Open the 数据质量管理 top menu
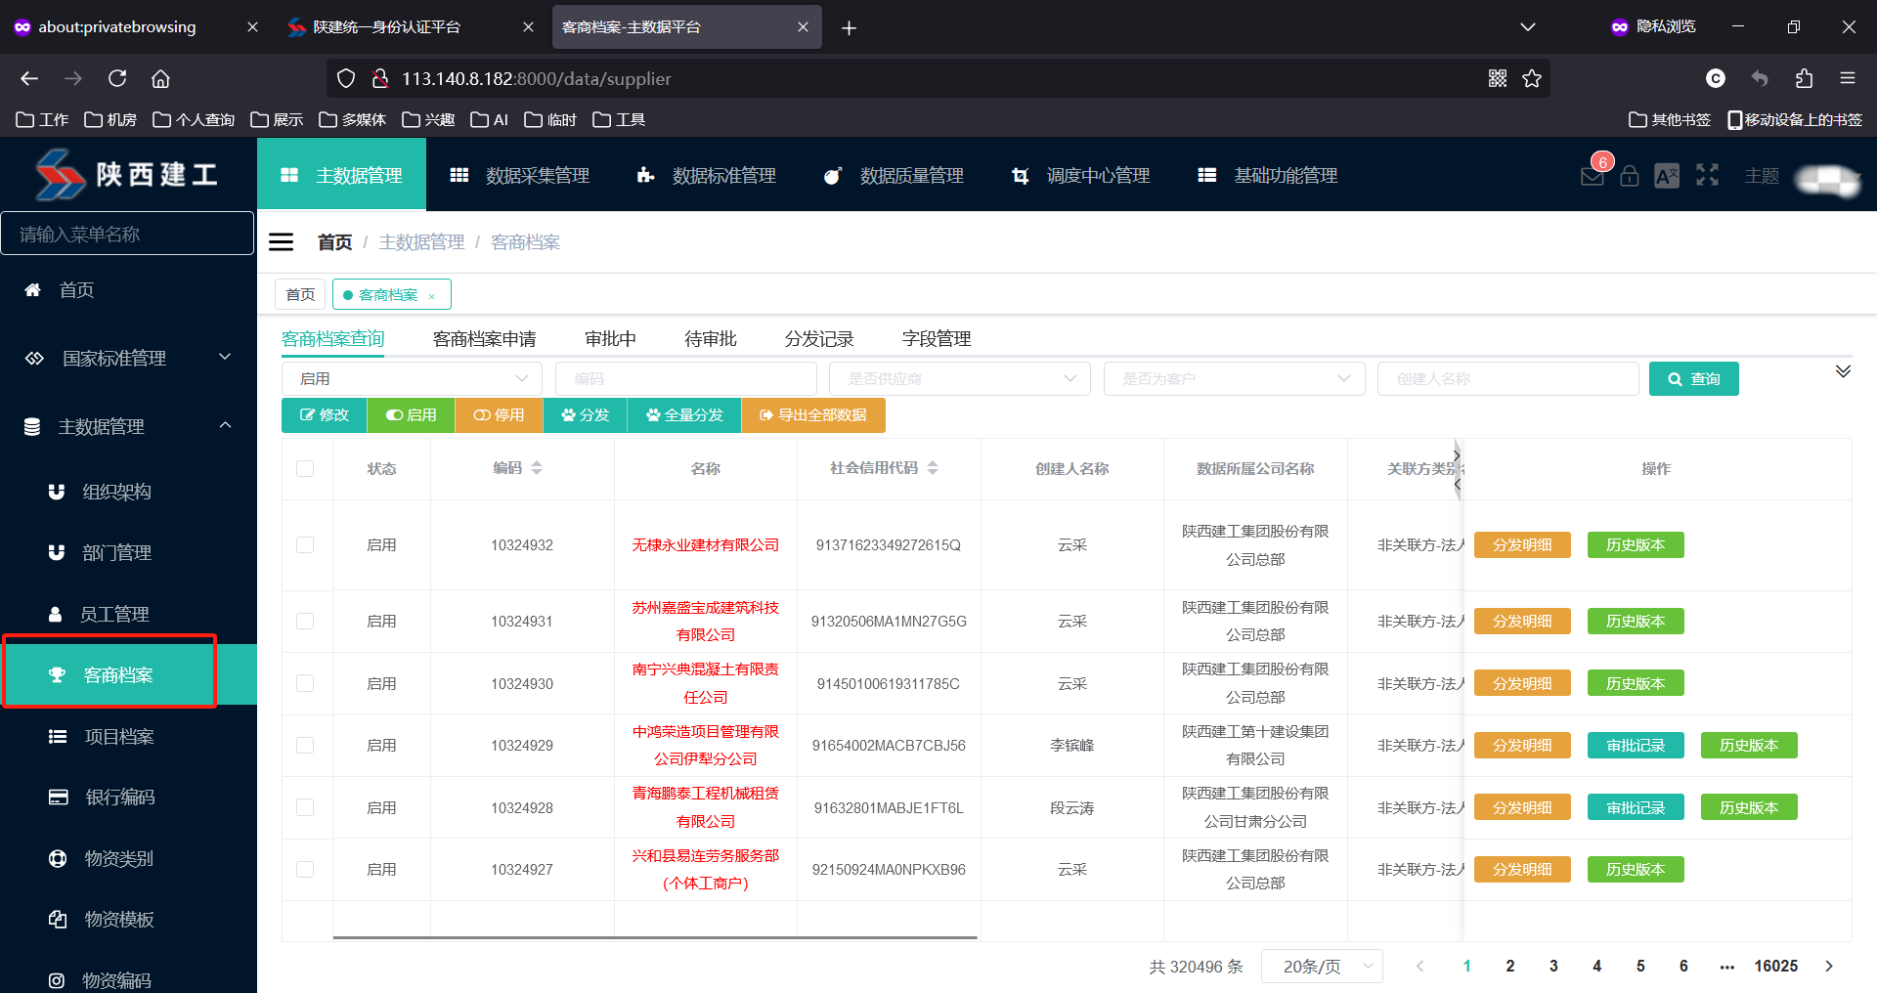The width and height of the screenshot is (1877, 993). [x=894, y=176]
